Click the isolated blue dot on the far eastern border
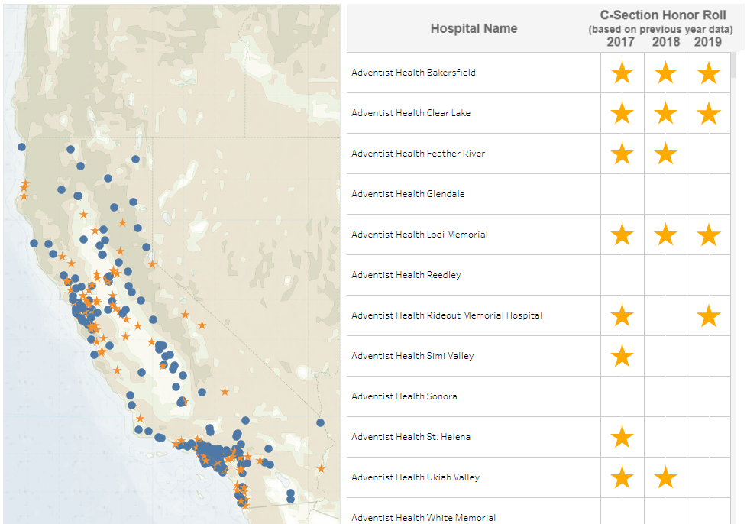The image size is (747, 524). pos(321,423)
